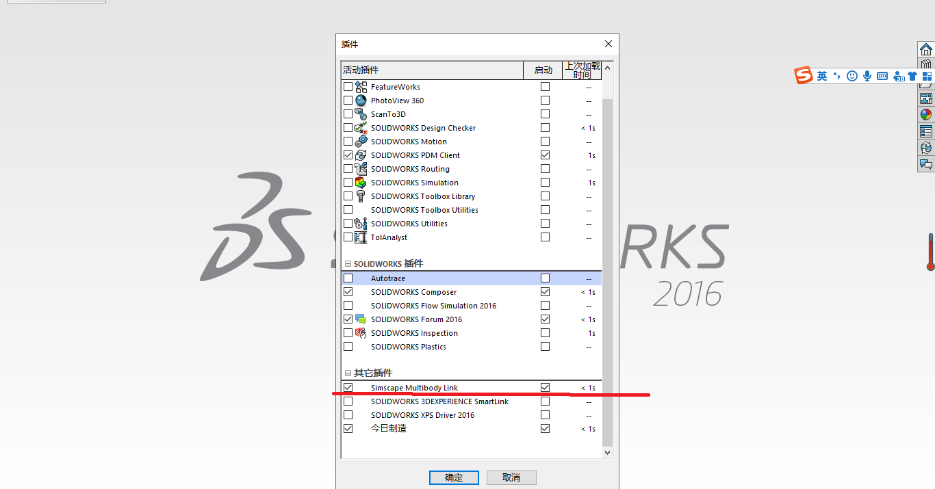The height and width of the screenshot is (489, 935).
Task: Enable the FeatureWorks add-in checkbox
Action: tap(347, 87)
